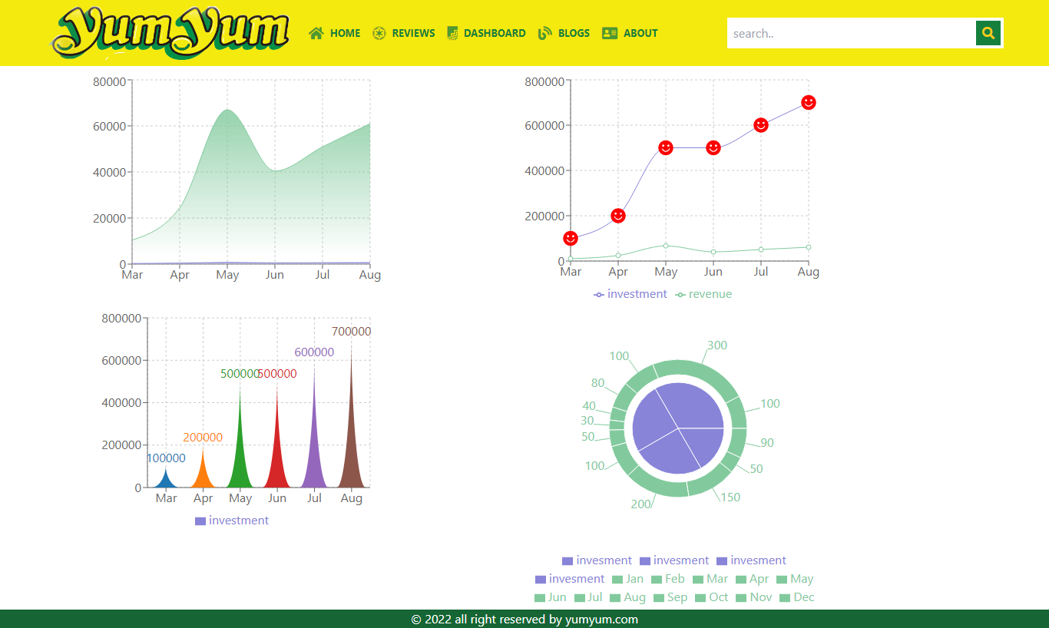1049x628 pixels.
Task: Click the About ID-card icon
Action: click(x=610, y=33)
